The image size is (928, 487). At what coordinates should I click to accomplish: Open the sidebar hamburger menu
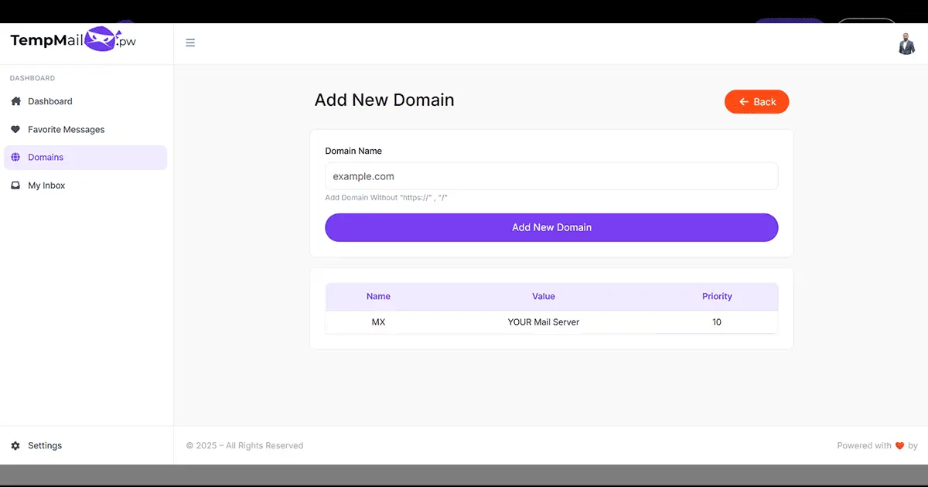pyautogui.click(x=190, y=43)
